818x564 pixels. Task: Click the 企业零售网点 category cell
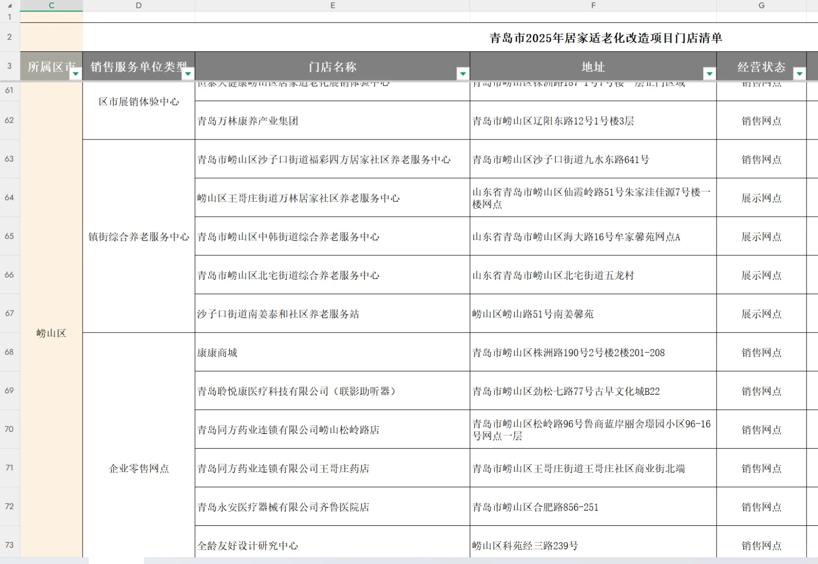coord(138,468)
